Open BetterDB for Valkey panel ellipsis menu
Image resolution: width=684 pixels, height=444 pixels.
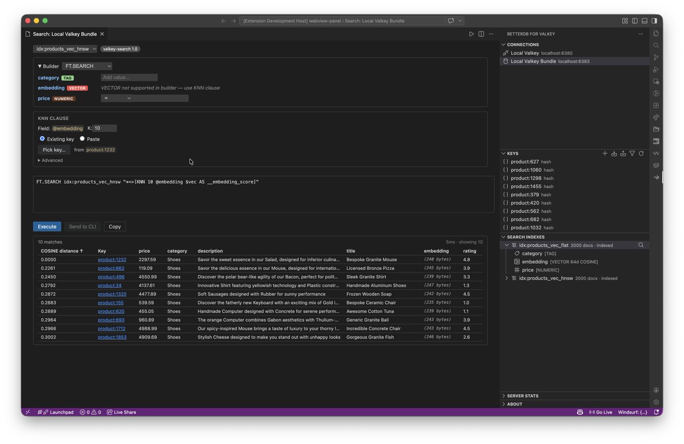click(641, 34)
